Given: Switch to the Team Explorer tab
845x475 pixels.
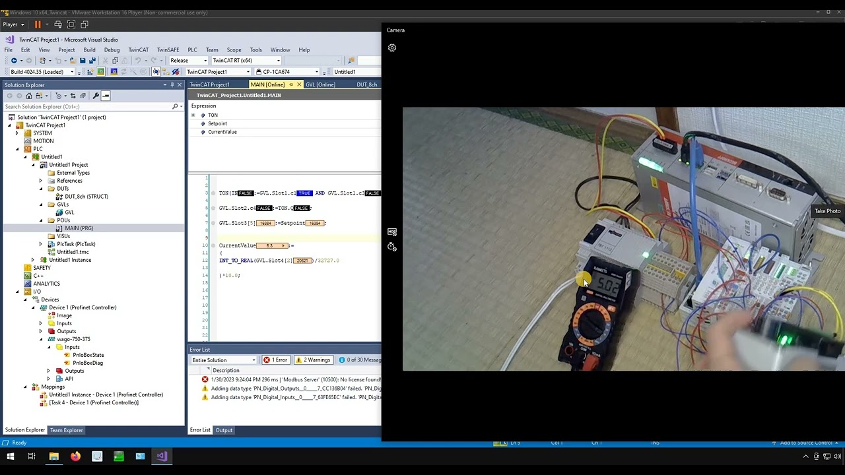Looking at the screenshot, I should pos(67,430).
